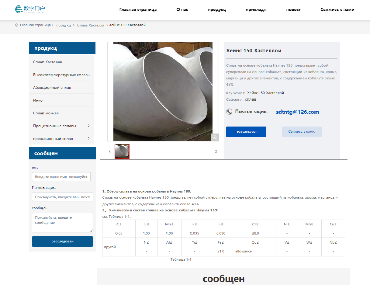
Task: Go to Главная страница breadcrumb link
Action: 35,25
